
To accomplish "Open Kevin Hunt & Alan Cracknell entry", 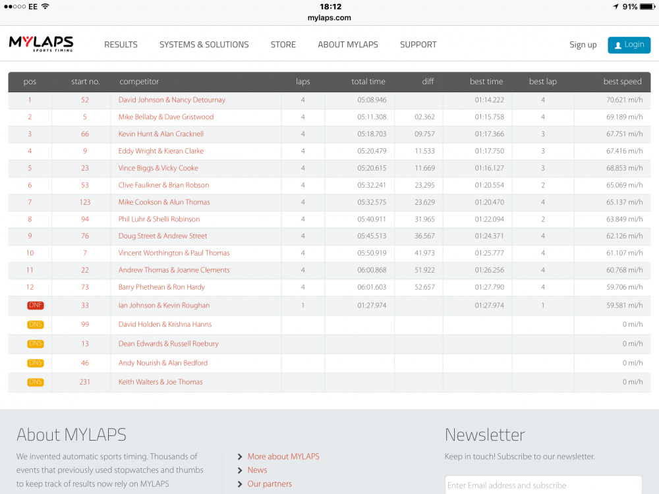I will [x=161, y=134].
